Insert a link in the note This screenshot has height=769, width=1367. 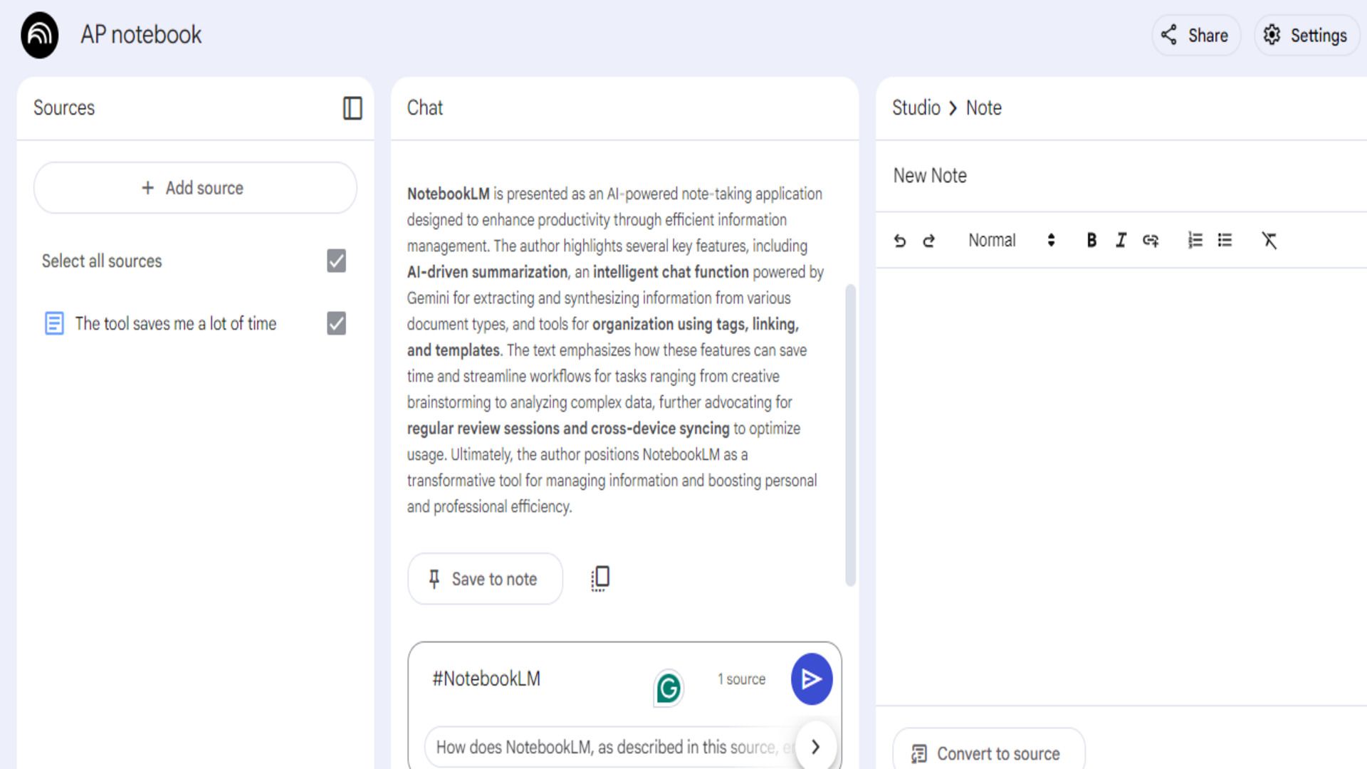1151,241
